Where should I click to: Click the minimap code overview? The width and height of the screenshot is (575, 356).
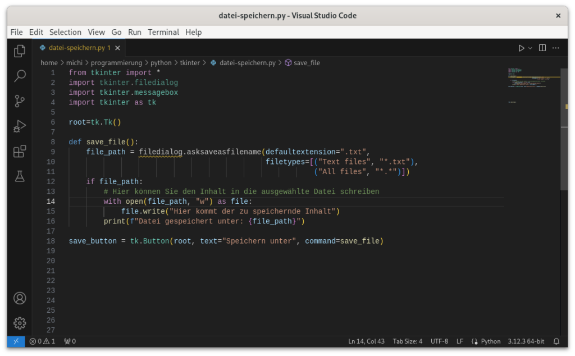[x=534, y=85]
